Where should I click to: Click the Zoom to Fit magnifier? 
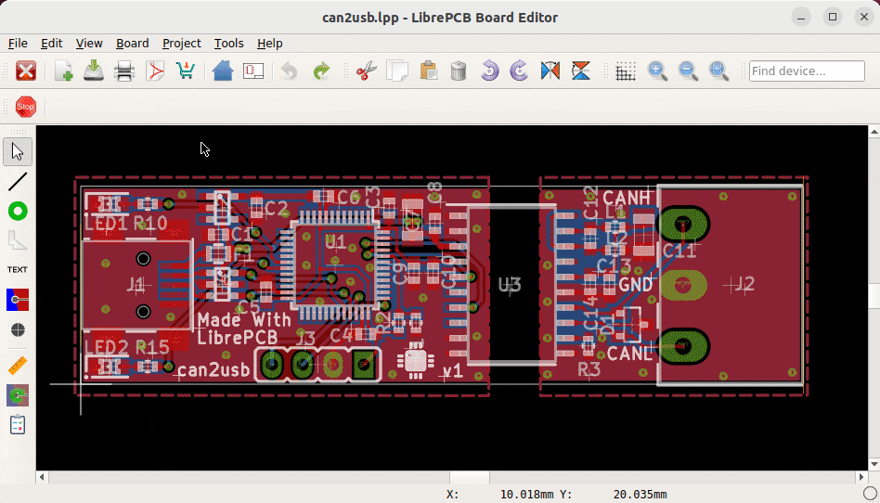(x=718, y=71)
